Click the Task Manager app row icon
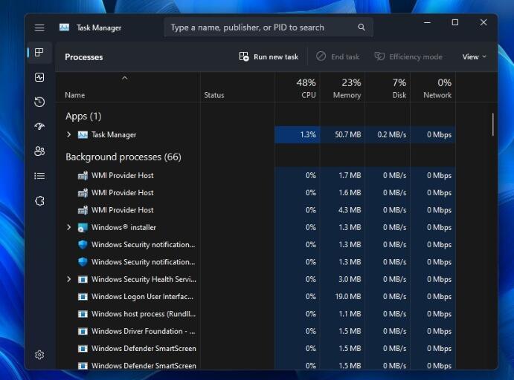 83,135
